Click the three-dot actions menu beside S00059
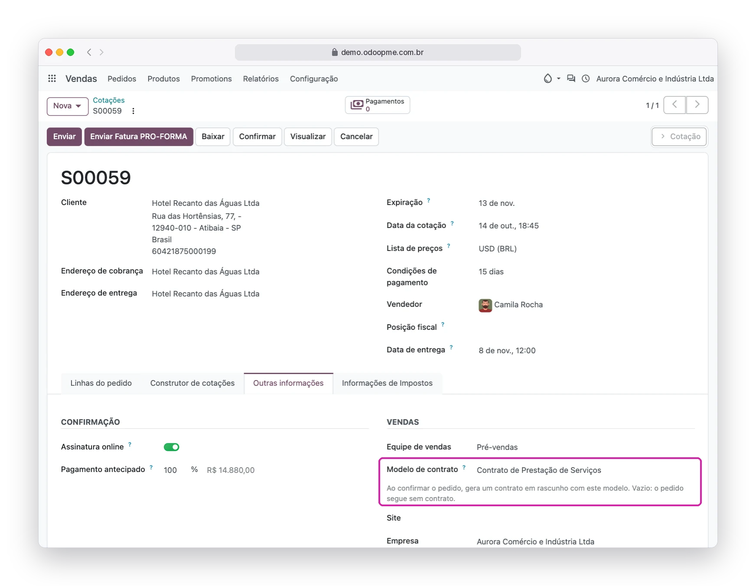 point(134,111)
